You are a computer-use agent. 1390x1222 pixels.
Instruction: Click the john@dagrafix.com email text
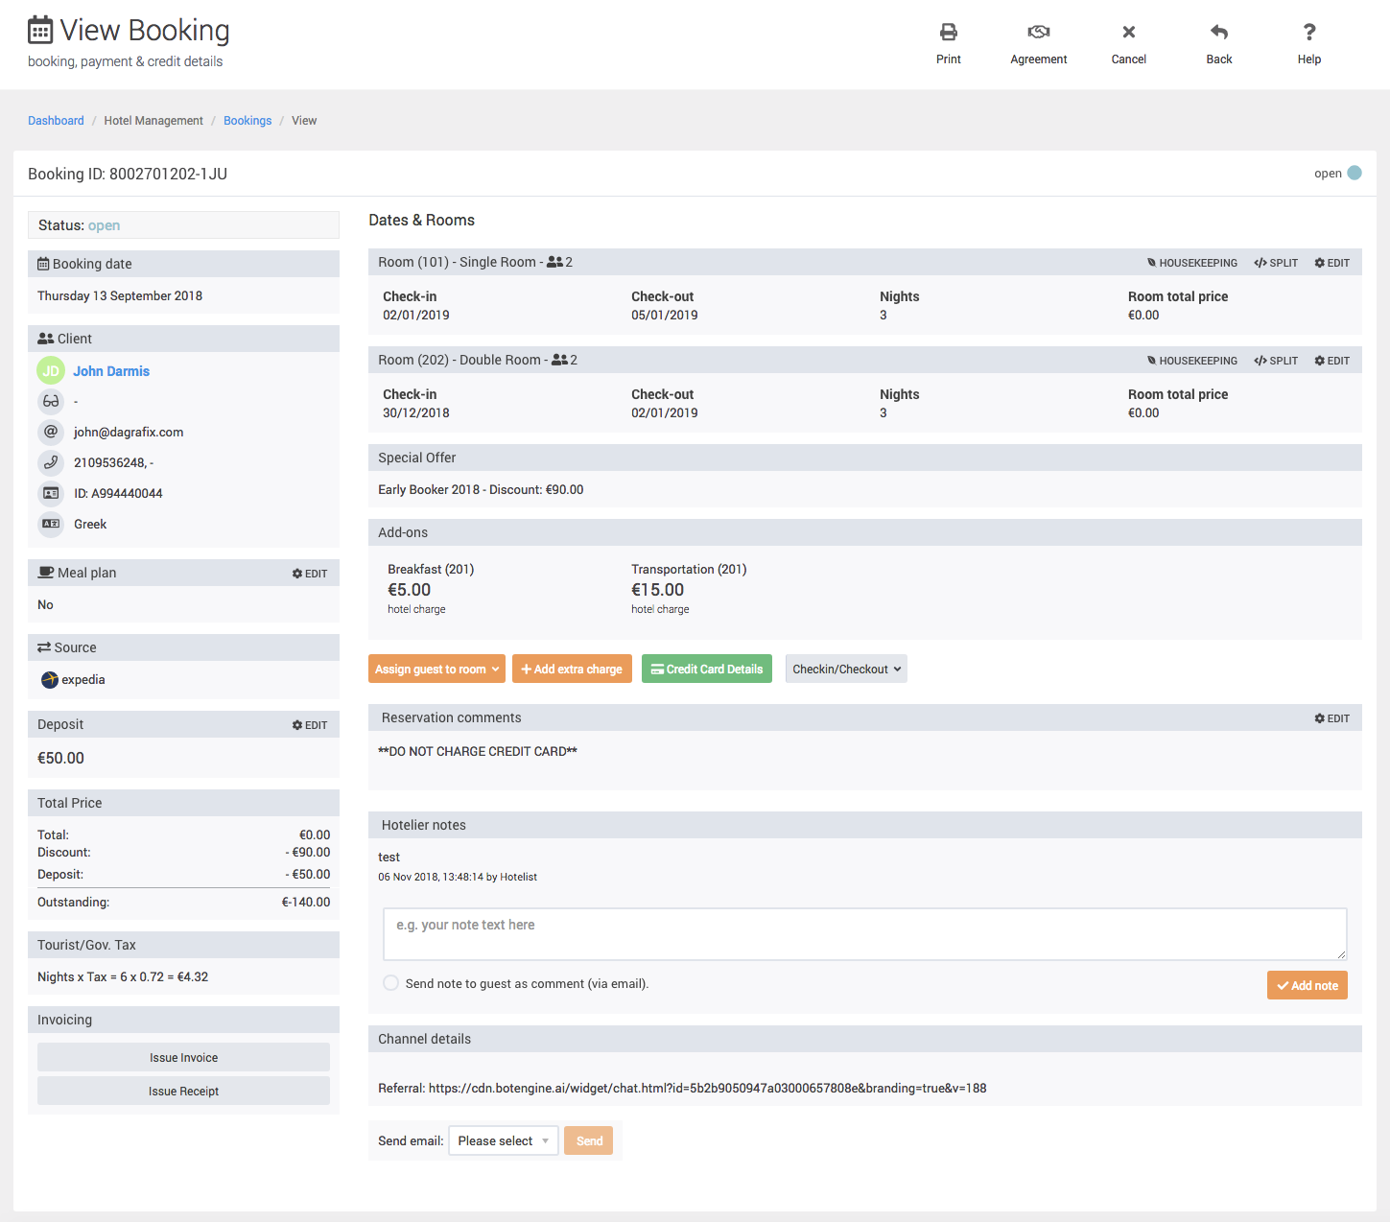pyautogui.click(x=129, y=433)
